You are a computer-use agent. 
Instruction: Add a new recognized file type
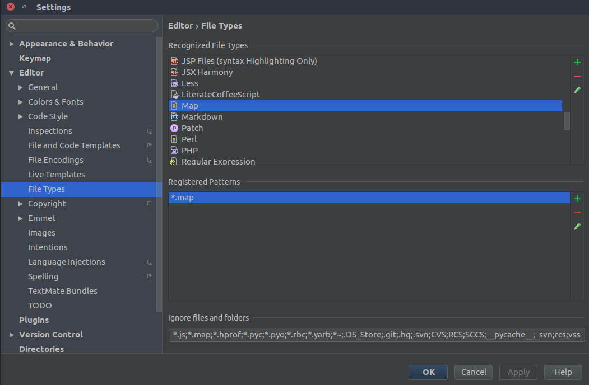(577, 62)
